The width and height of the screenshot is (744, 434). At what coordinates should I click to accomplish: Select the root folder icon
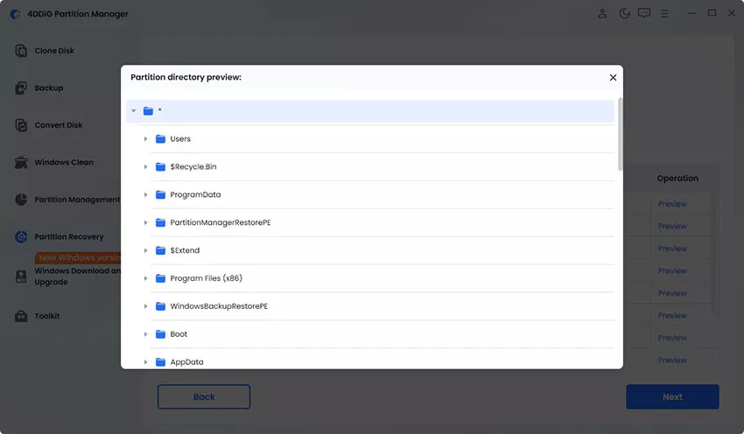coord(148,111)
